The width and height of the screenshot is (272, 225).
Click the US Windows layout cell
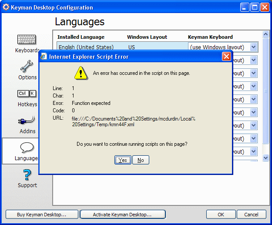coord(131,47)
